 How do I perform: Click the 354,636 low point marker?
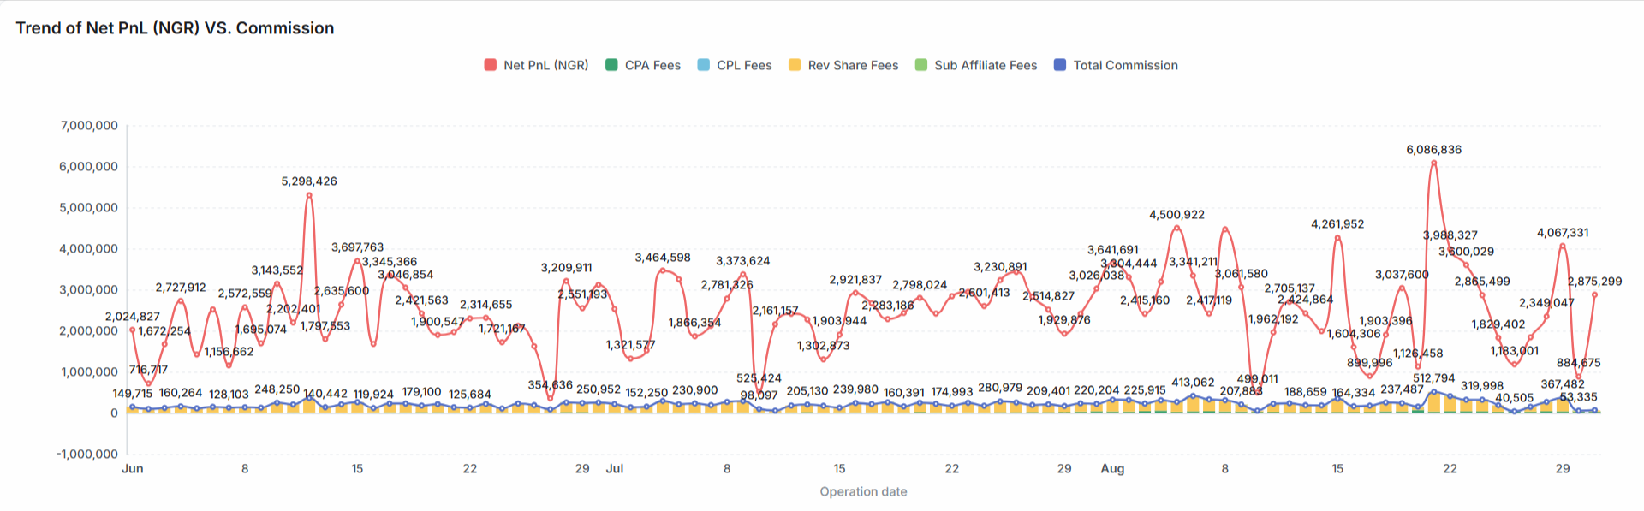pos(550,399)
